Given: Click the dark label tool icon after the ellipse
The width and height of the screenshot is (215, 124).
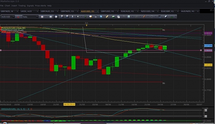Looking at the screenshot, I should [160, 17].
